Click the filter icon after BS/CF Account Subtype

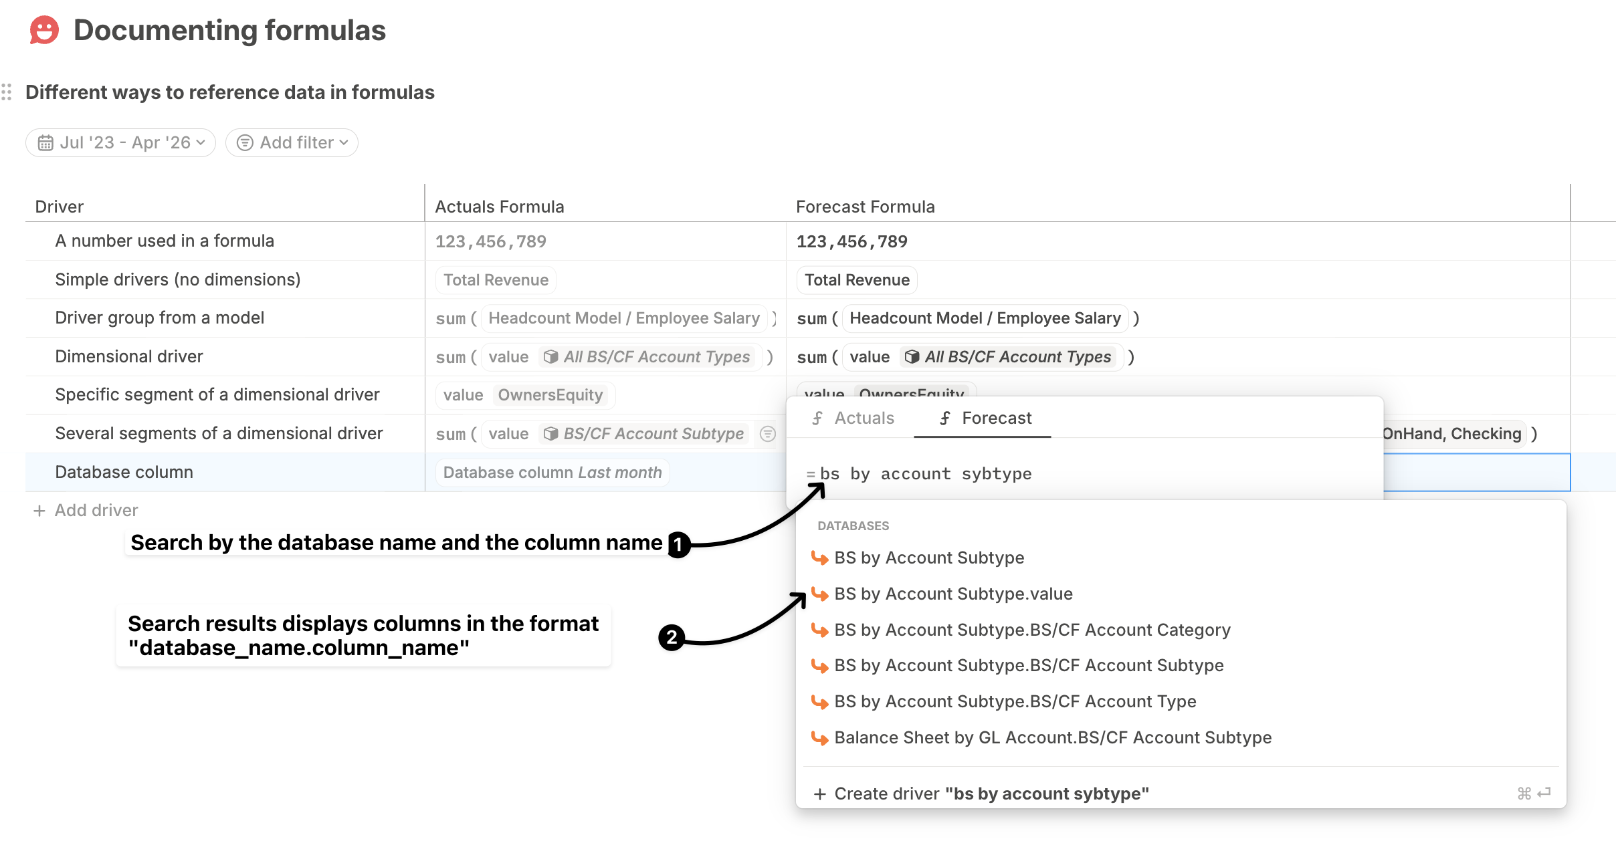pyautogui.click(x=768, y=434)
